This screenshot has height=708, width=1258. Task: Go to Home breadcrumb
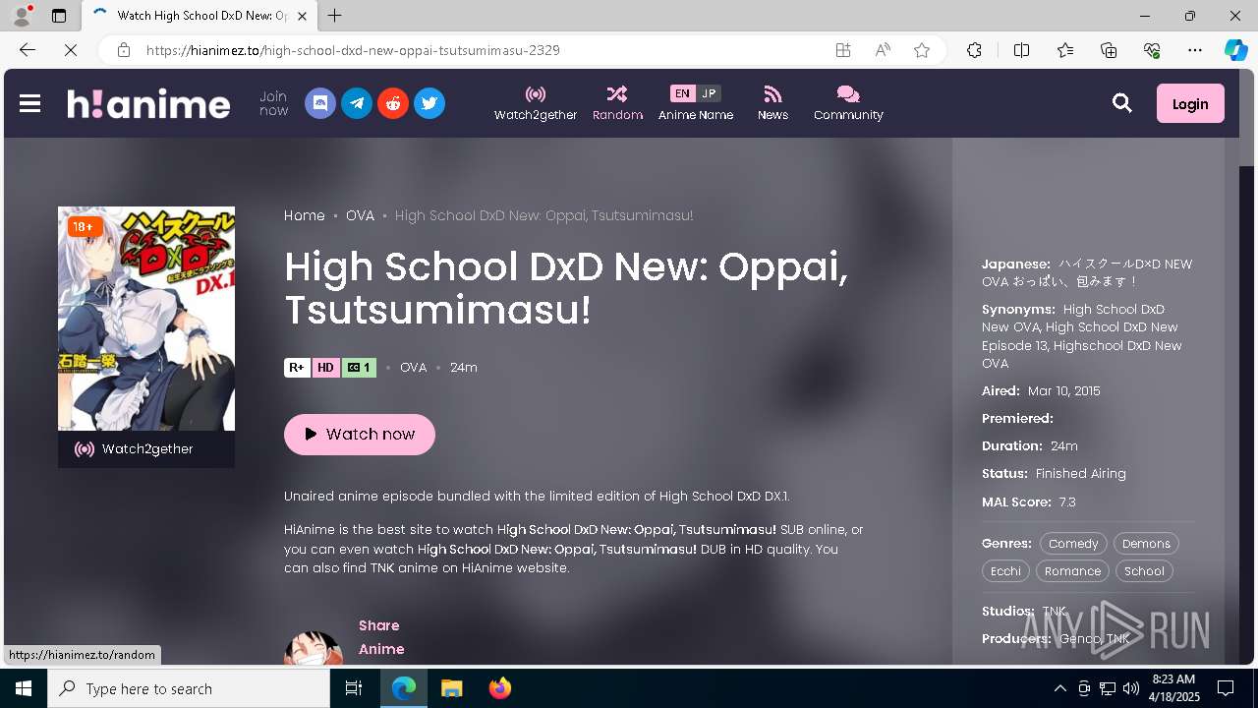[305, 215]
